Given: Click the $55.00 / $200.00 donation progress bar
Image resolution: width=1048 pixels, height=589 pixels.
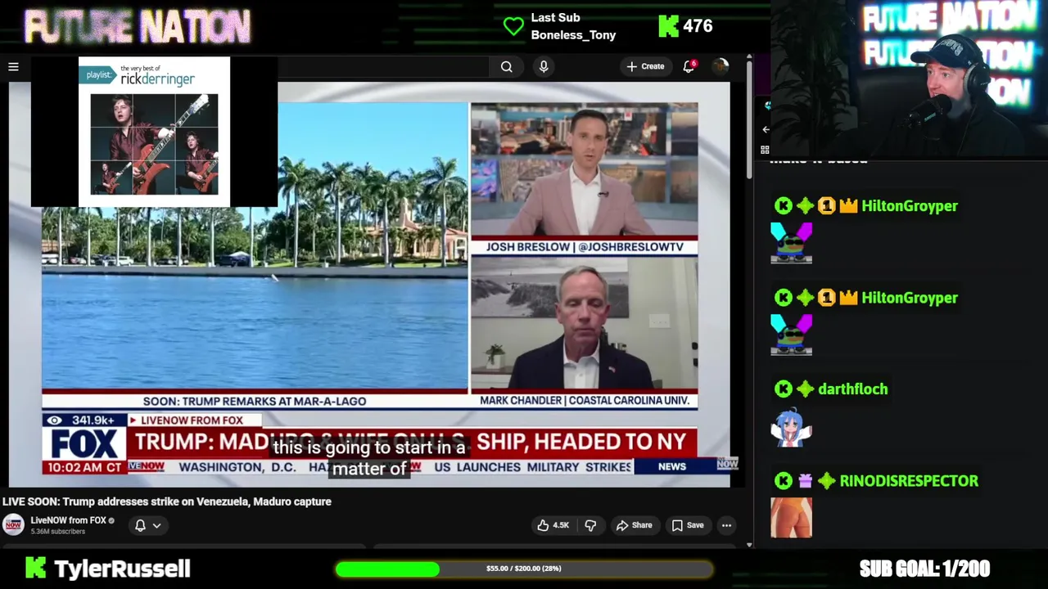Looking at the screenshot, I should [524, 569].
